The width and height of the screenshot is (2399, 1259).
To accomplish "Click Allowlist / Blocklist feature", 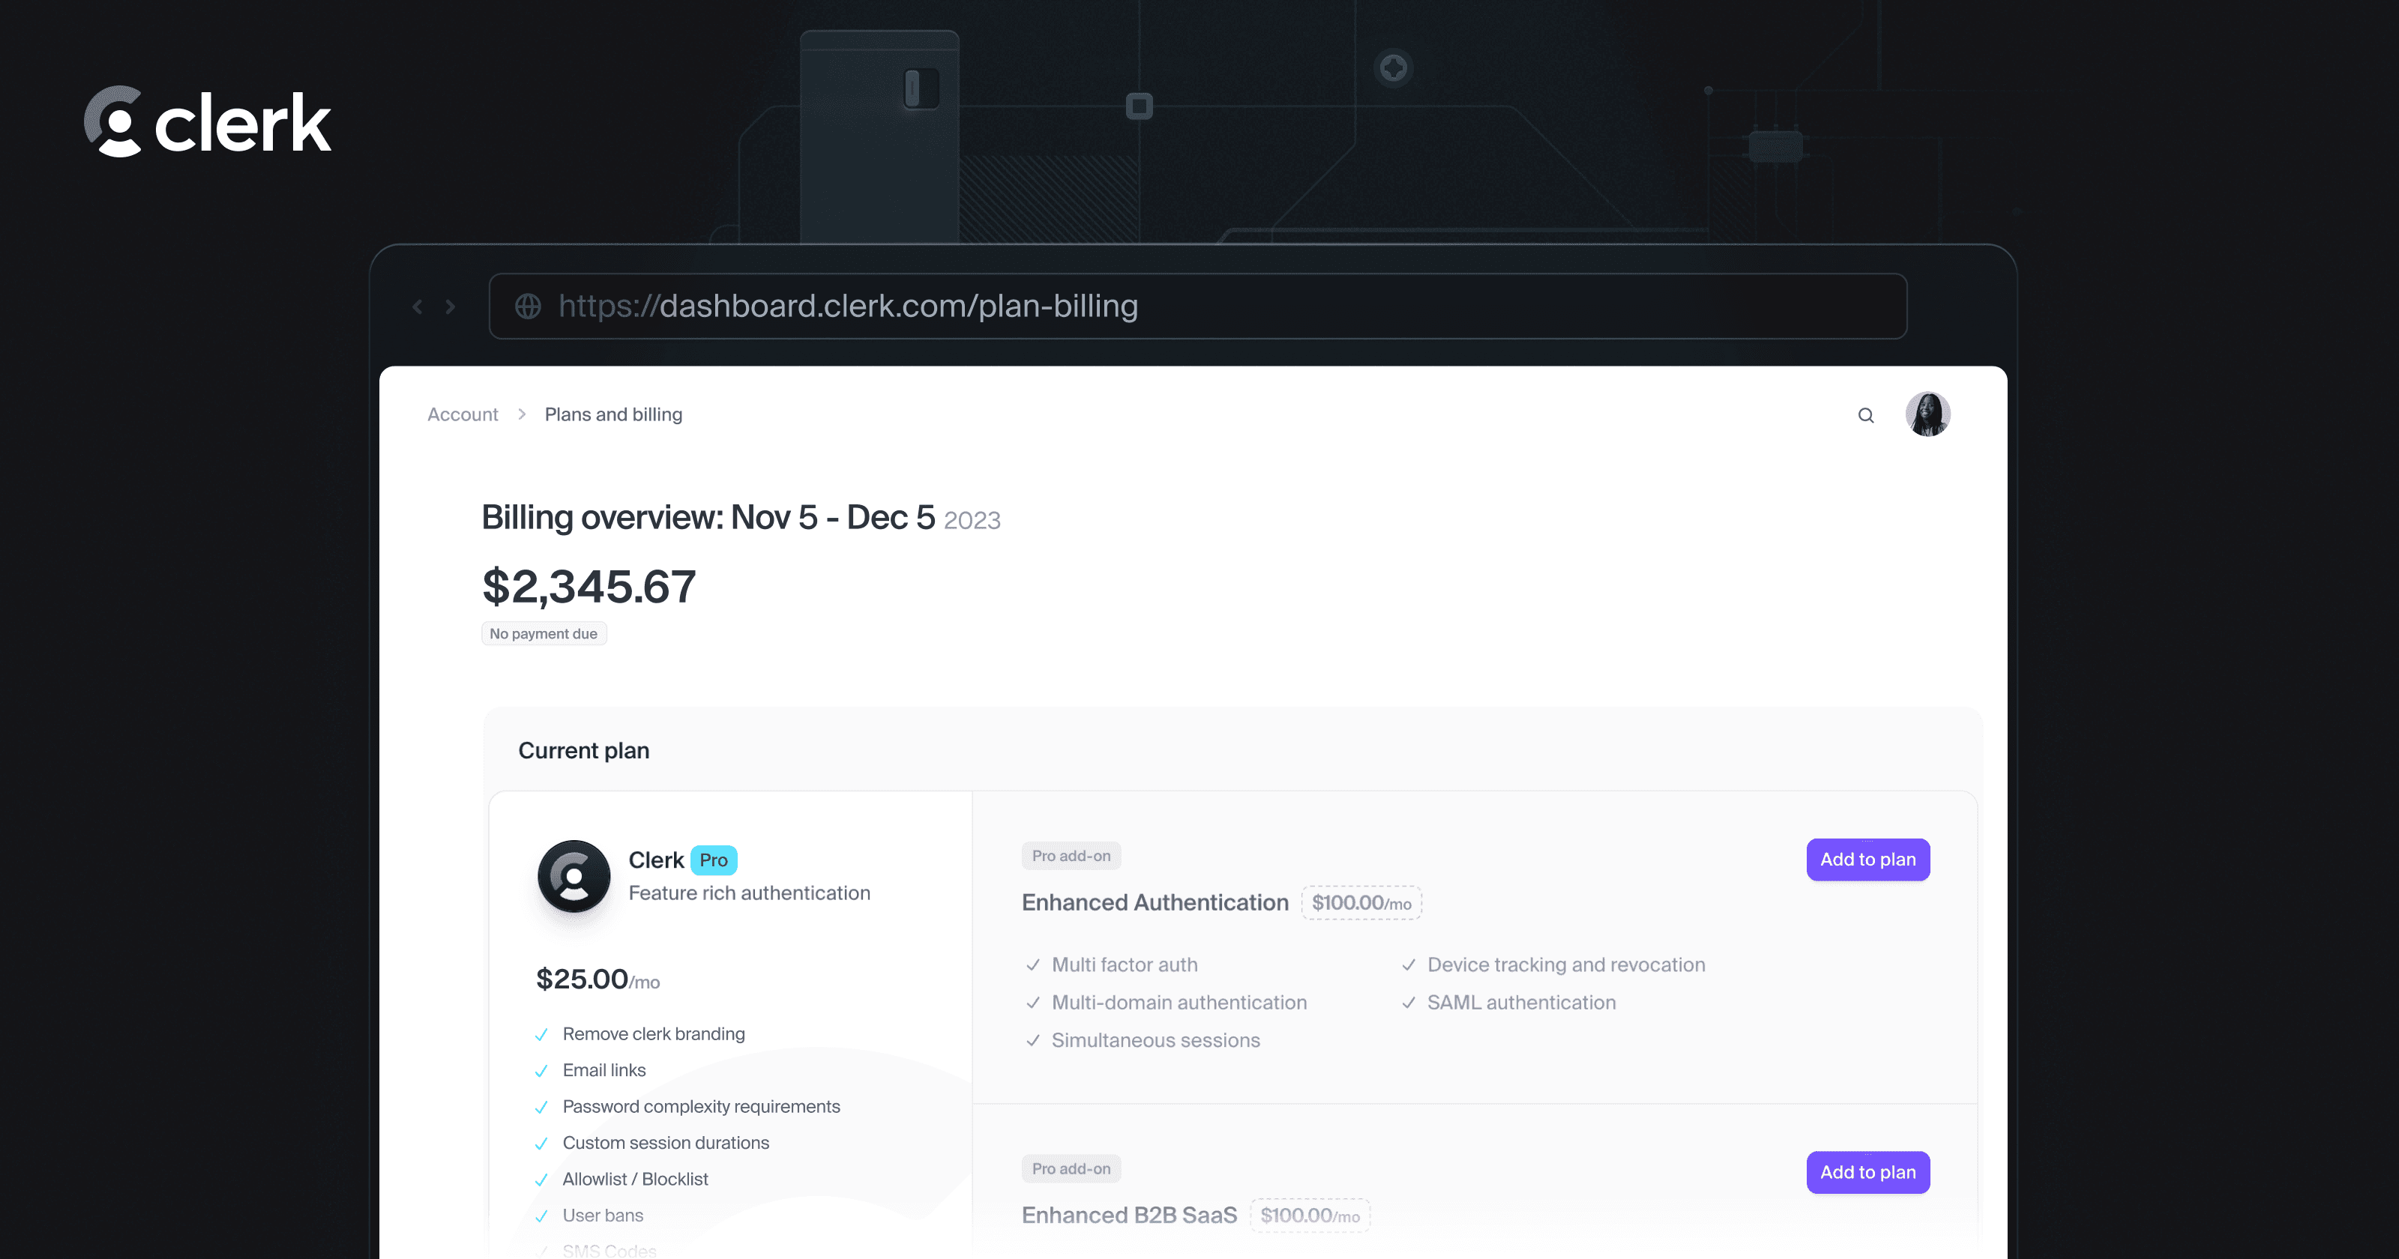I will pos(635,1180).
